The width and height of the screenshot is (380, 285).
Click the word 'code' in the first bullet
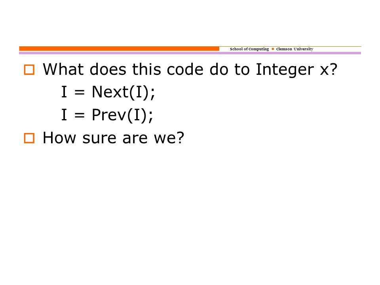(185, 69)
